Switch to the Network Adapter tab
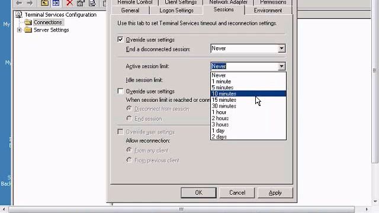This screenshot has height=213, width=379. tap(228, 2)
